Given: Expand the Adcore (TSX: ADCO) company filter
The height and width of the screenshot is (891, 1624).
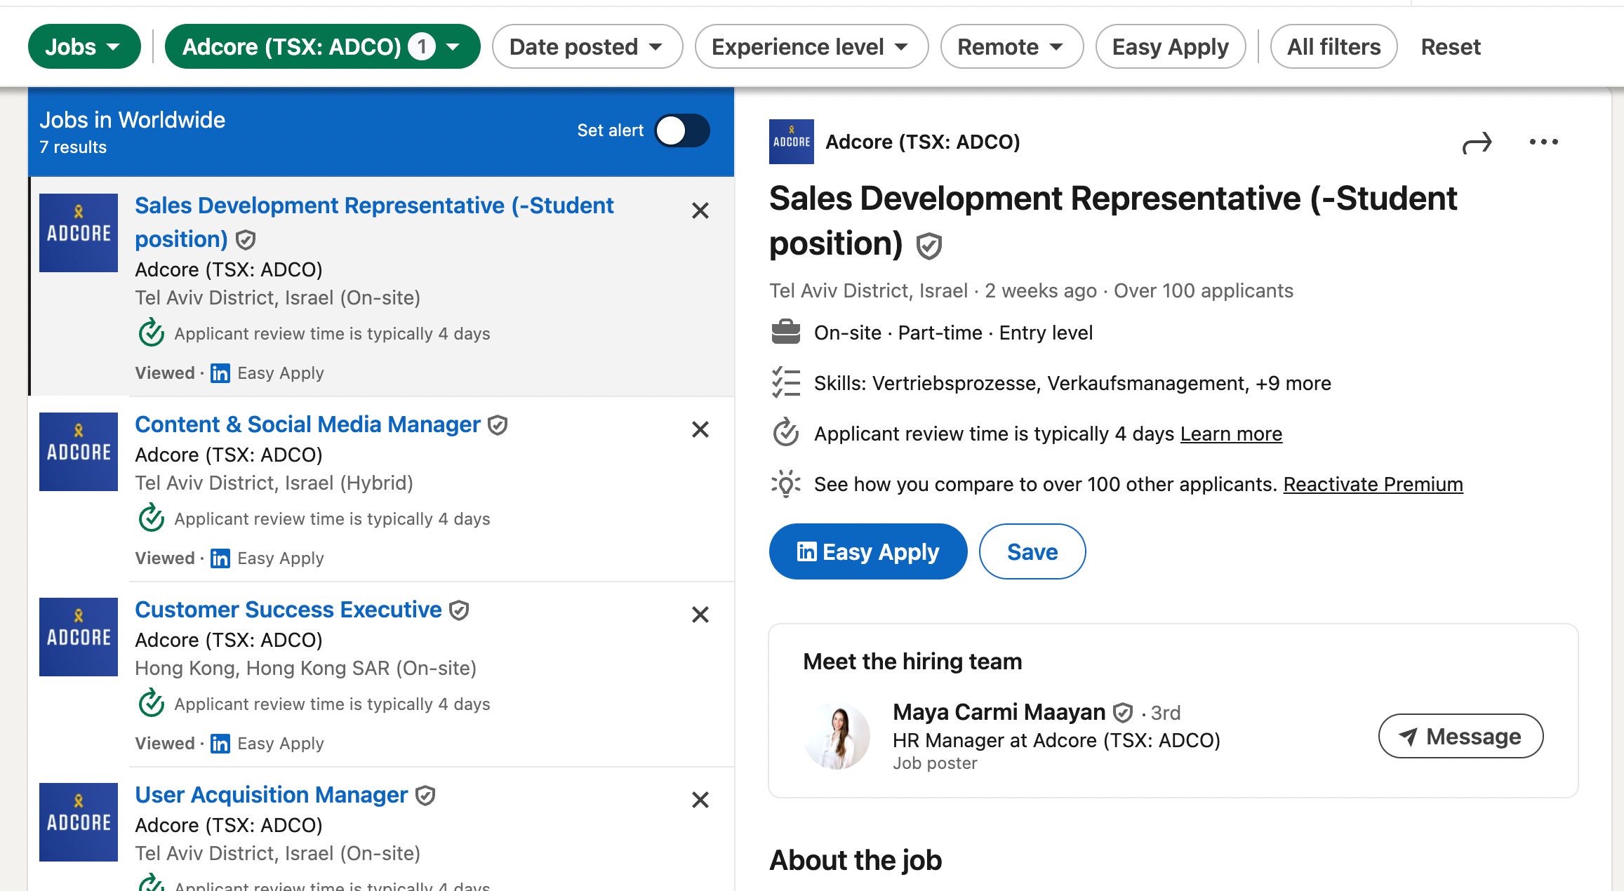Looking at the screenshot, I should [322, 46].
